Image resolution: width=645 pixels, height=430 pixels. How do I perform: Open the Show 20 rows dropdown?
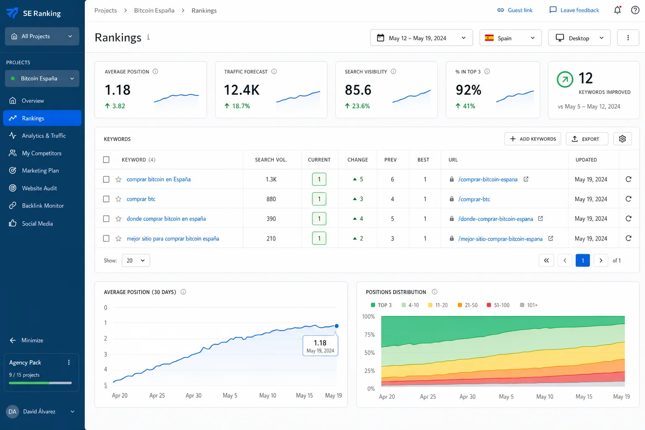(136, 260)
